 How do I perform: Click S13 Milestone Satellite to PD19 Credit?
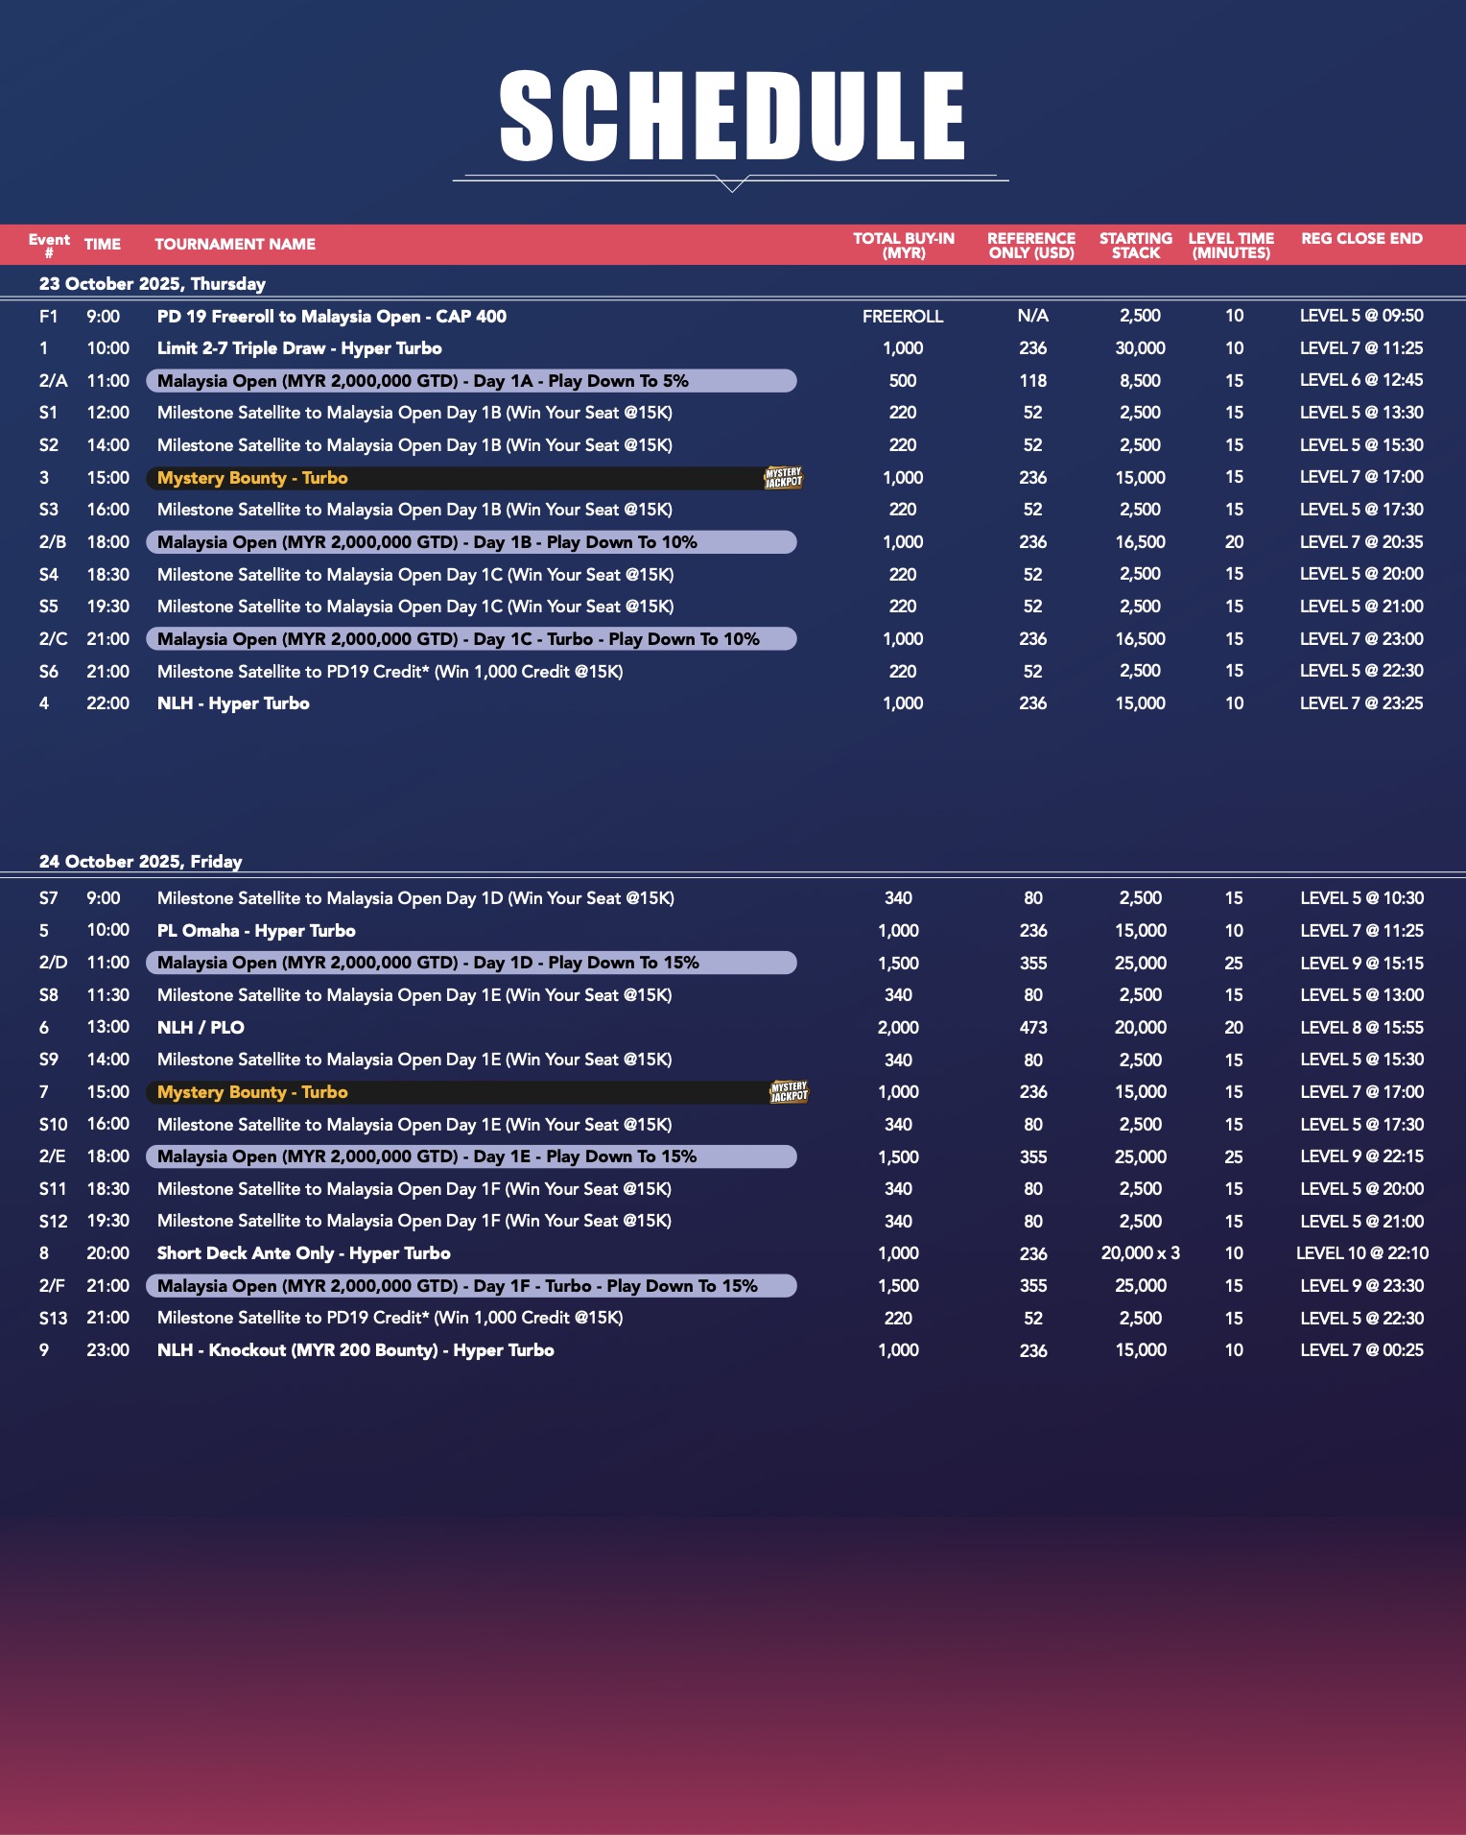pyautogui.click(x=390, y=1318)
